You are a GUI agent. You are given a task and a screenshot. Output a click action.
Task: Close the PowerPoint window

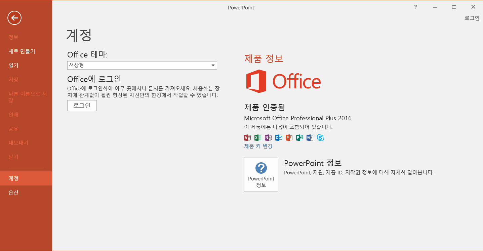[x=473, y=7]
